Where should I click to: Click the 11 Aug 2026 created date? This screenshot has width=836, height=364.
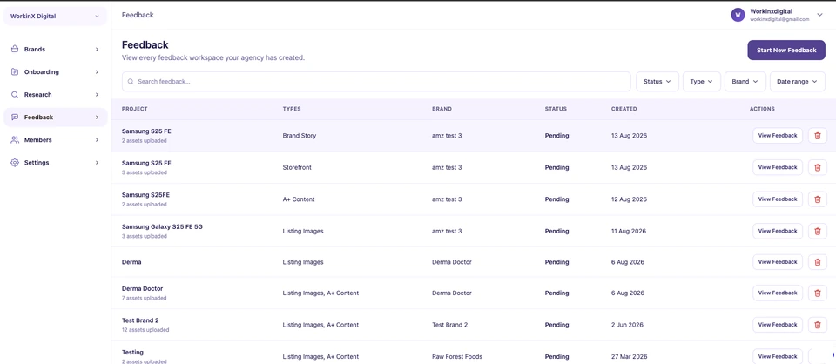click(x=629, y=232)
